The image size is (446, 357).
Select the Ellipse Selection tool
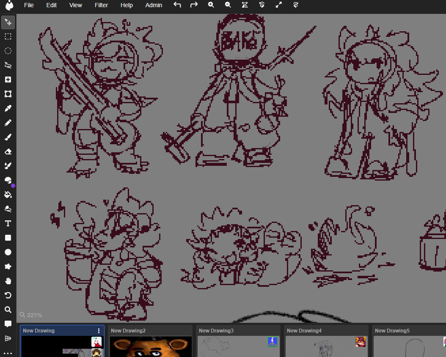[8, 51]
